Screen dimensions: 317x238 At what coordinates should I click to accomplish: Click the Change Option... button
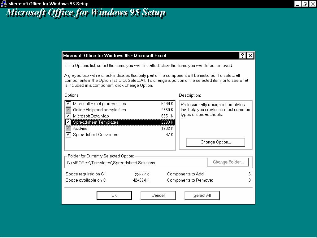pyautogui.click(x=216, y=142)
